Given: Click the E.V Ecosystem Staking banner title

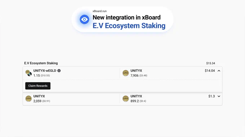Looking at the screenshot, I should tap(129, 26).
